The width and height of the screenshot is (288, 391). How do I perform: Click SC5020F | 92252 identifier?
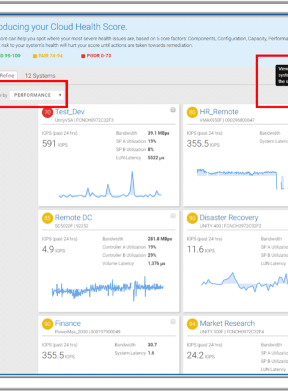click(71, 226)
